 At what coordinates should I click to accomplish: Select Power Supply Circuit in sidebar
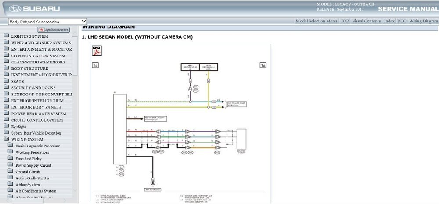33,165
